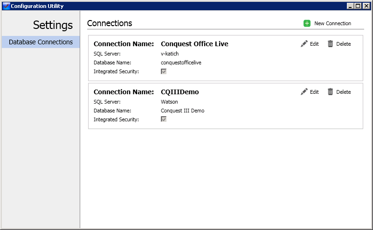
Task: Toggle Integrated Security checkbox for CQIIIDemo
Action: tap(164, 119)
